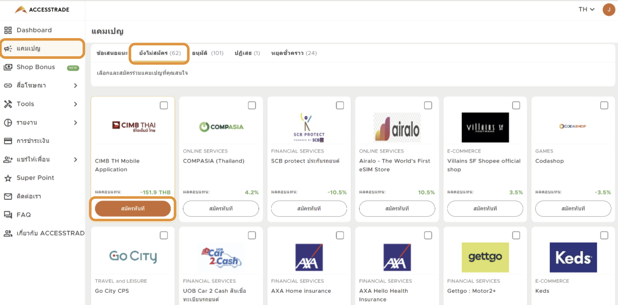Apply now to Airalo eSIM Store
This screenshot has width=618, height=305.
pyautogui.click(x=397, y=209)
